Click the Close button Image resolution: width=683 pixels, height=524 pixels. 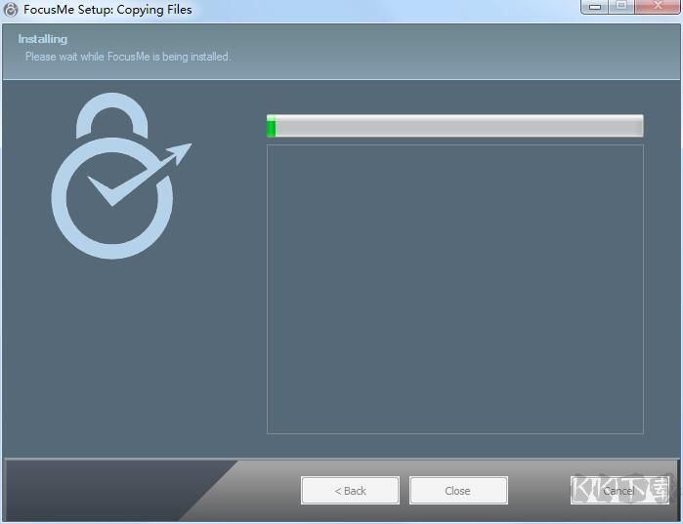point(458,491)
